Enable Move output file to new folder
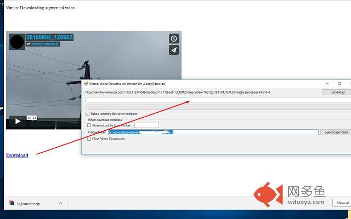 89,125
